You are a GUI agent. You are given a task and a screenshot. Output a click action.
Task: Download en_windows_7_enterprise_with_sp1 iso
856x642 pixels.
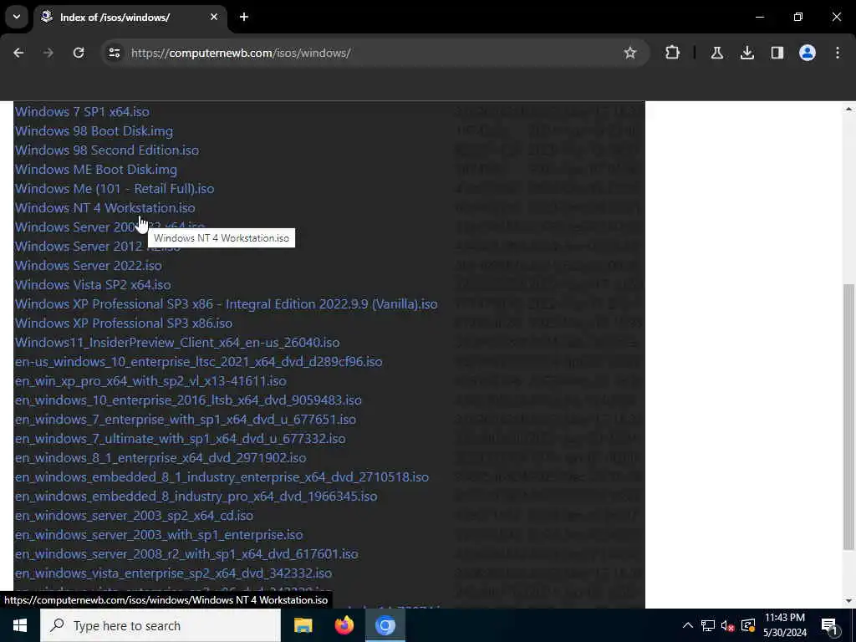pos(186,420)
